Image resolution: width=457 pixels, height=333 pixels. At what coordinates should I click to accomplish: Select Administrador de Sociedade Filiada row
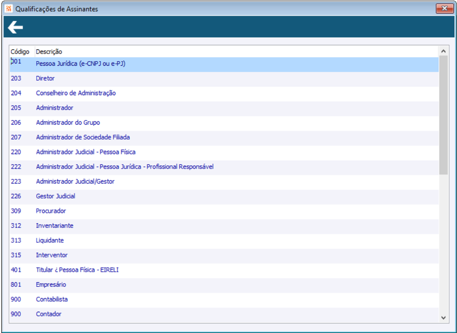(224, 138)
